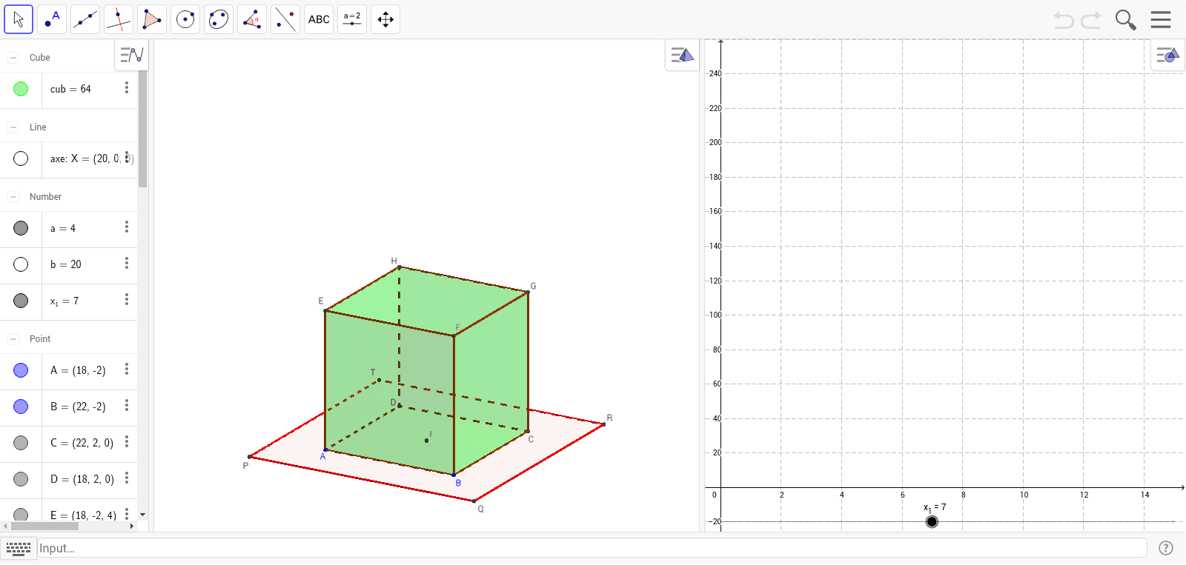The height and width of the screenshot is (565, 1186).
Task: Select the Move Graphics View tool
Action: coord(385,19)
